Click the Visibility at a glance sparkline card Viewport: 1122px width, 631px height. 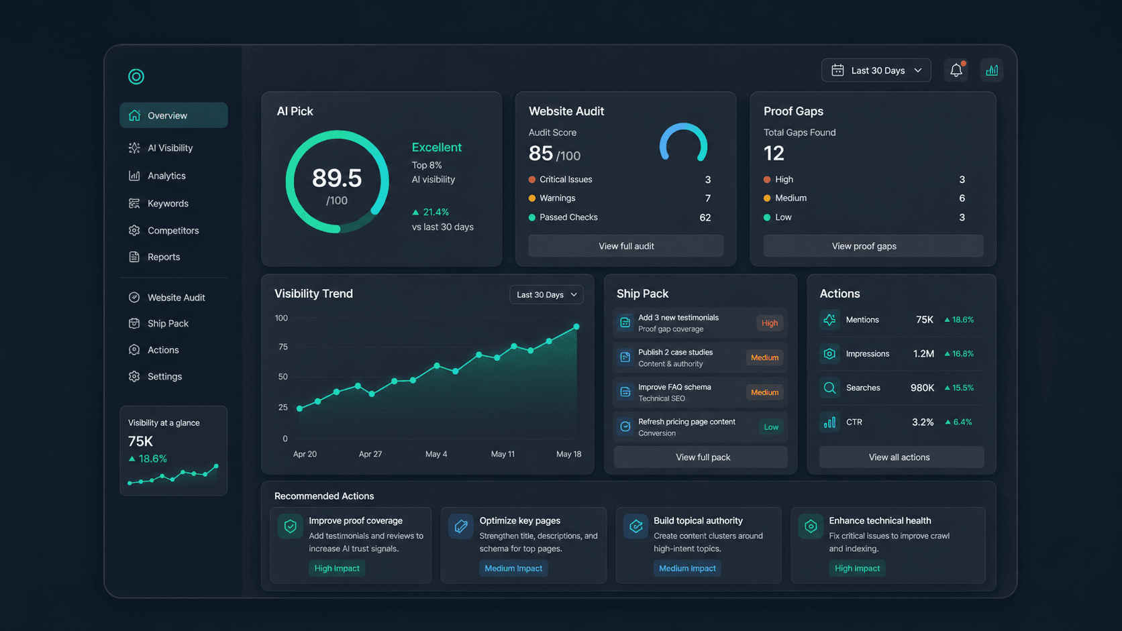pyautogui.click(x=174, y=451)
